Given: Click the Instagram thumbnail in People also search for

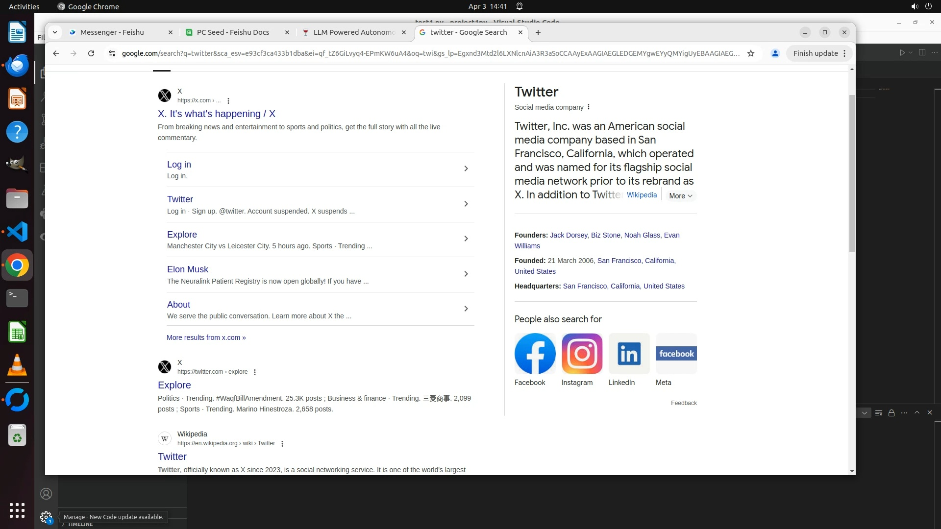Looking at the screenshot, I should (582, 354).
